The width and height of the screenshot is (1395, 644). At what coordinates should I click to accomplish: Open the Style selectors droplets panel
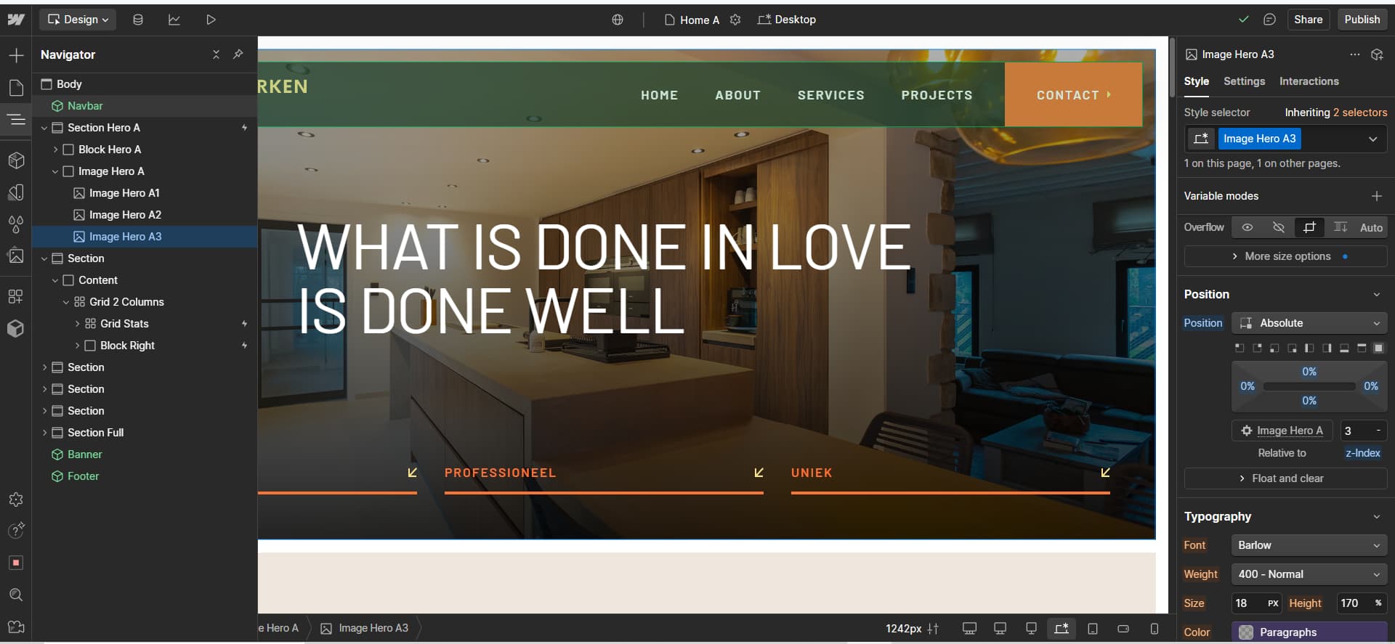point(16,224)
